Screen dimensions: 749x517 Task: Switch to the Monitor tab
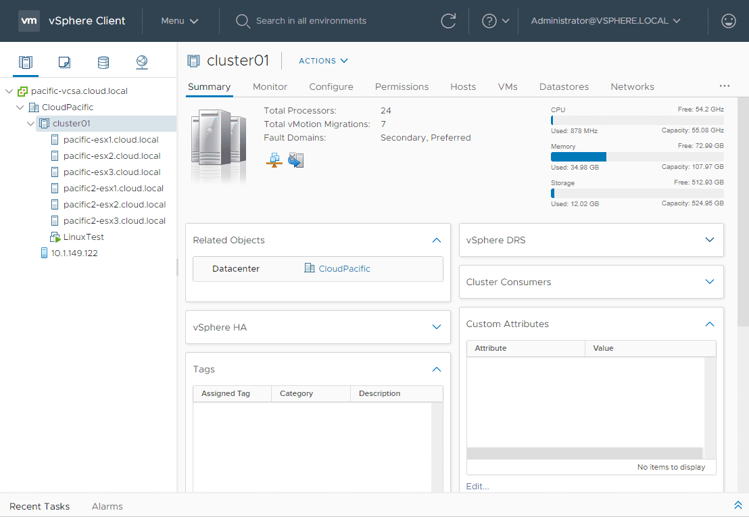pyautogui.click(x=270, y=87)
